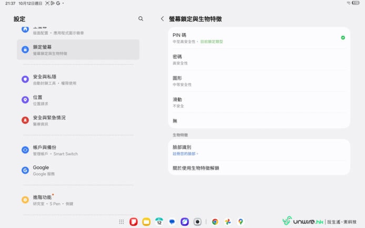Viewport: 365px width, 228px height.
Task: Select PIN 碼 lock type
Action: [x=258, y=38]
